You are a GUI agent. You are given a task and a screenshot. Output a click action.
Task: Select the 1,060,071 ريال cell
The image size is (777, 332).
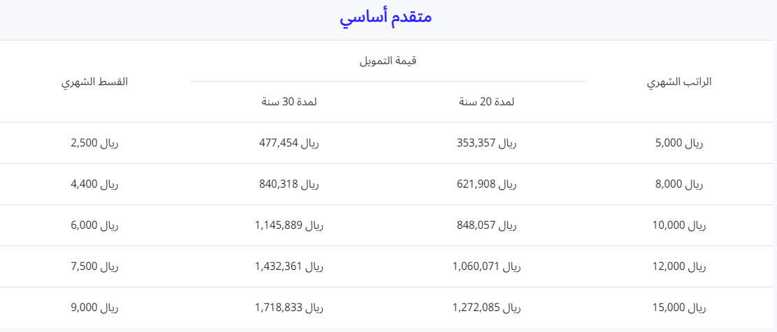click(x=486, y=266)
